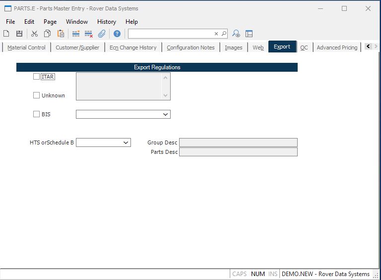Clear the toolbar search box with X
The width and height of the screenshot is (381, 280).
[x=216, y=34]
